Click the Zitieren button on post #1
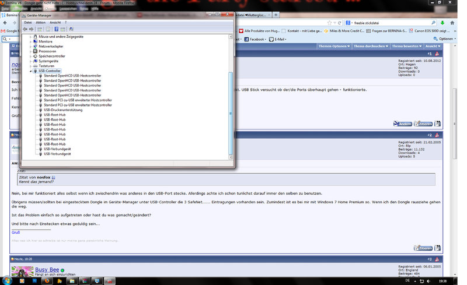This screenshot has height=285, width=467. click(423, 124)
